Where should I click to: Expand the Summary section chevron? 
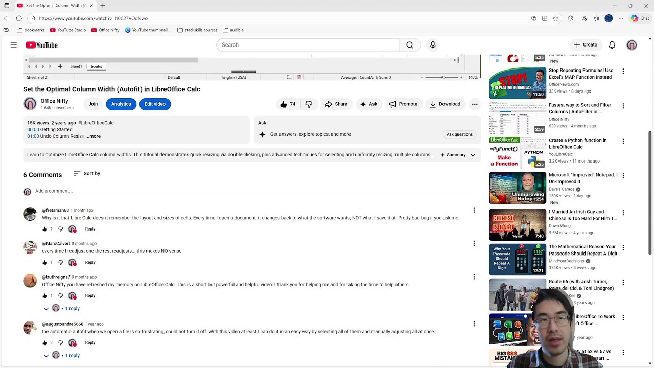click(473, 155)
